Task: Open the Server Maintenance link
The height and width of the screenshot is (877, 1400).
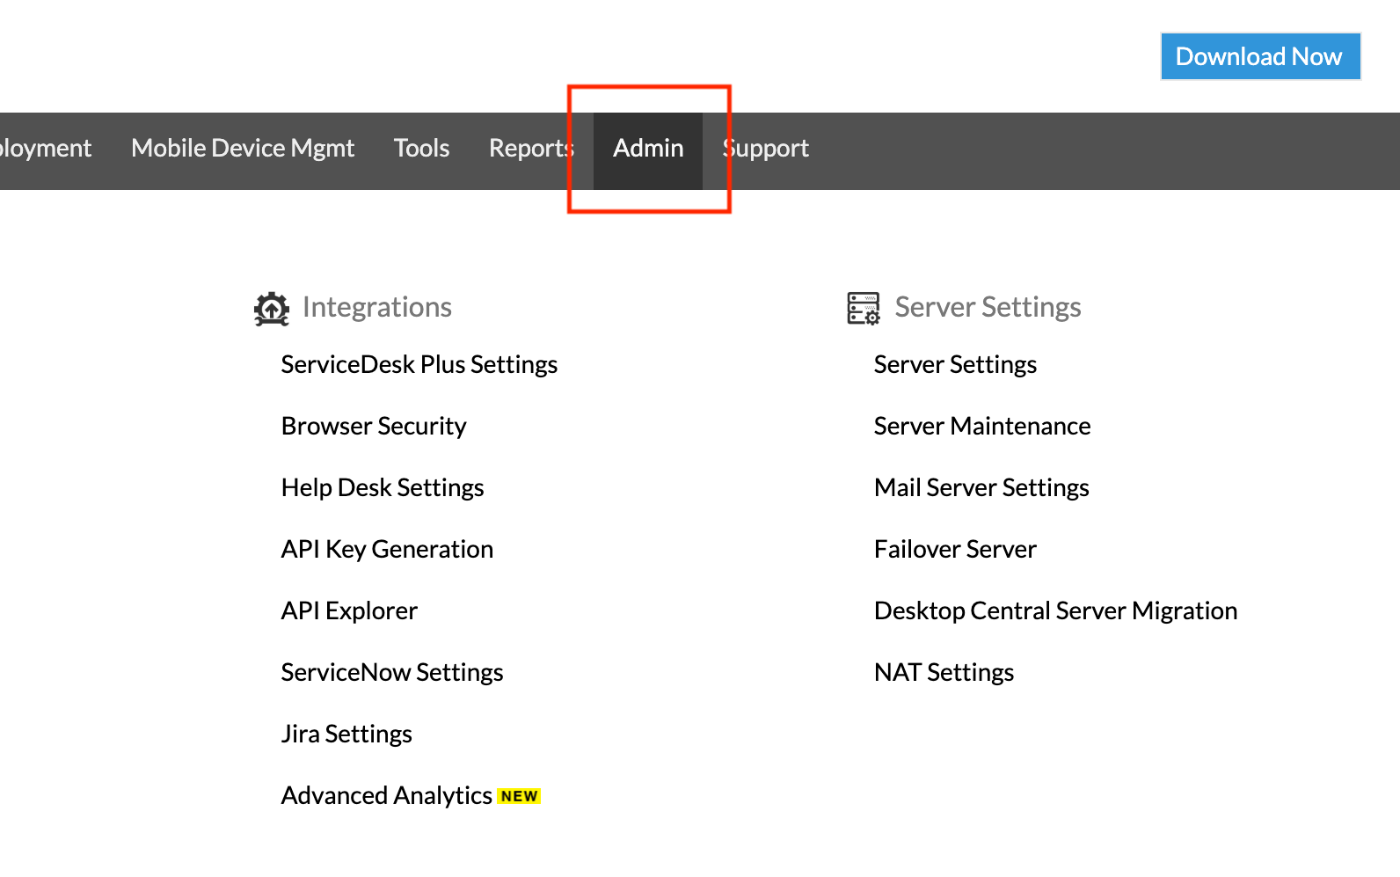Action: click(x=982, y=426)
